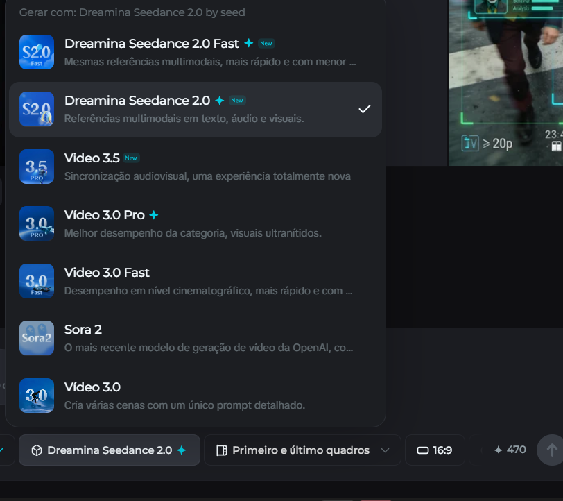This screenshot has width=563, height=501.
Task: Expand the chevron next to Primeiro e último quadros
Action: click(x=385, y=450)
